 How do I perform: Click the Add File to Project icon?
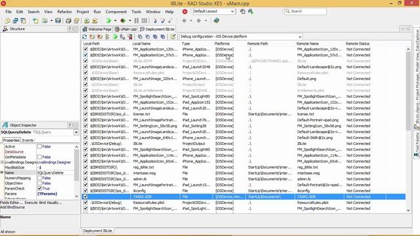[87, 20]
